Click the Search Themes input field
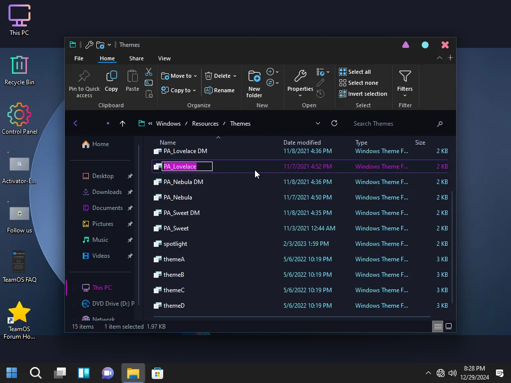 [x=393, y=124]
